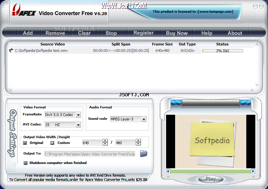Click the Out Type column header
This screenshot has width=268, height=189.
click(187, 44)
